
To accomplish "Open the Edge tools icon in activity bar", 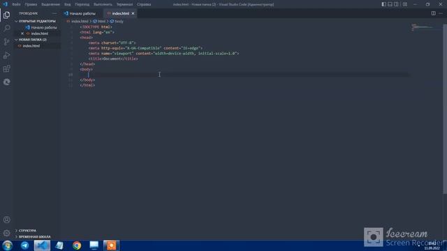I will tap(6, 82).
